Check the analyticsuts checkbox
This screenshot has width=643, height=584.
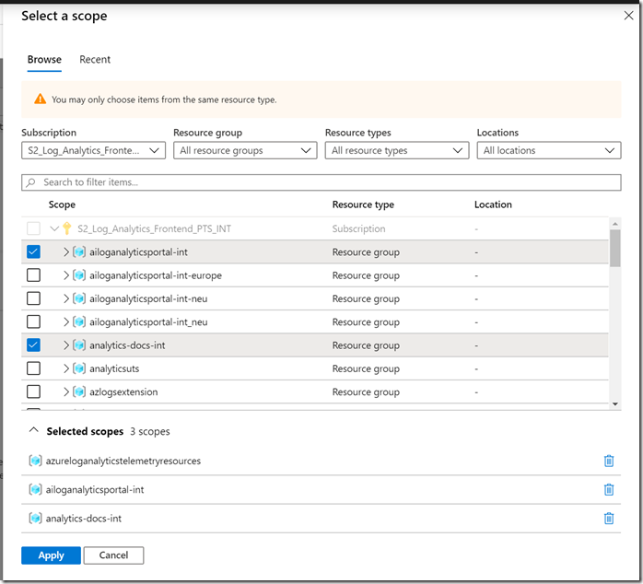point(34,368)
